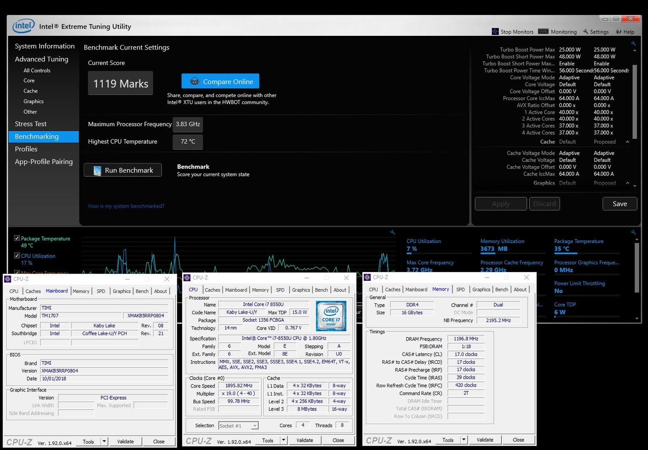Click Tools button in CPU CPU-Z window

pyautogui.click(x=268, y=440)
